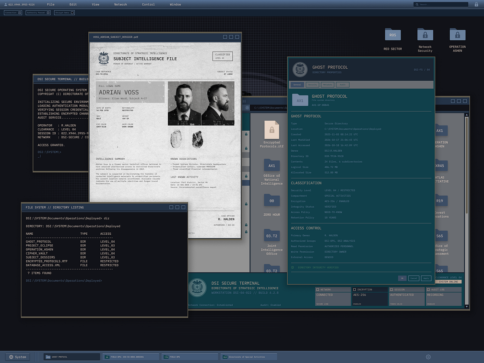Toggle the SESSION status checkbox
Viewport: 484px width, 363px height.
coord(391,290)
